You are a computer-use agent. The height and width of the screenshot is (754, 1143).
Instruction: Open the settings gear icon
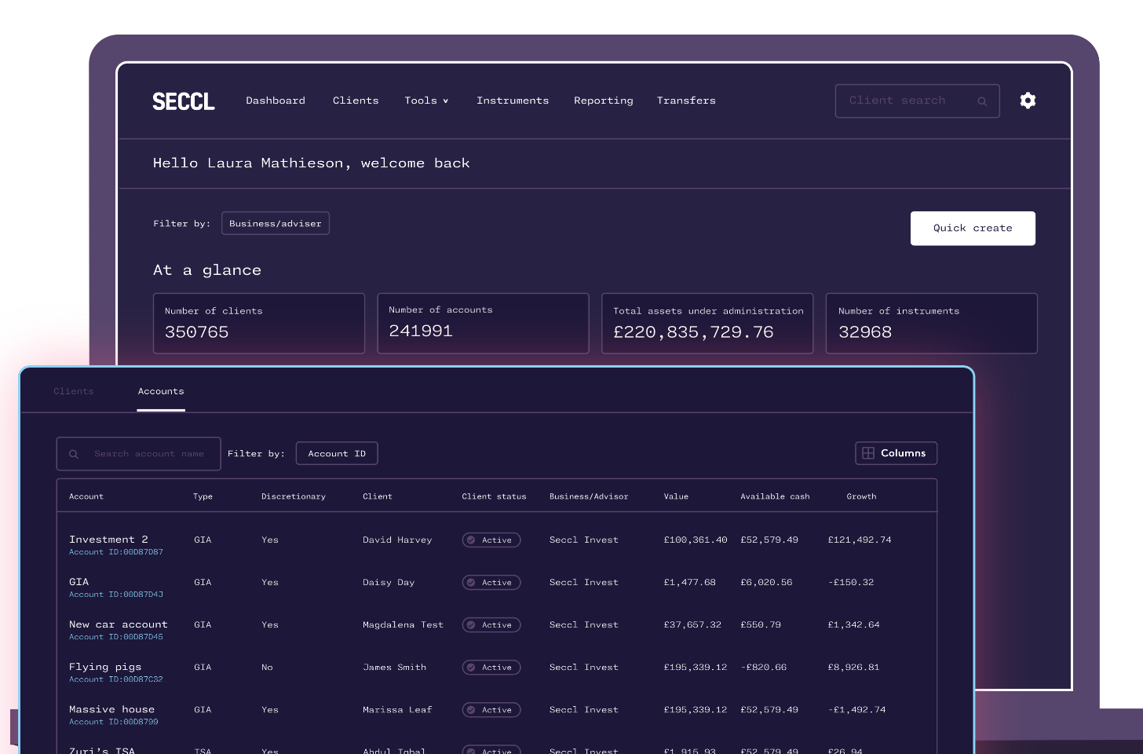point(1028,101)
